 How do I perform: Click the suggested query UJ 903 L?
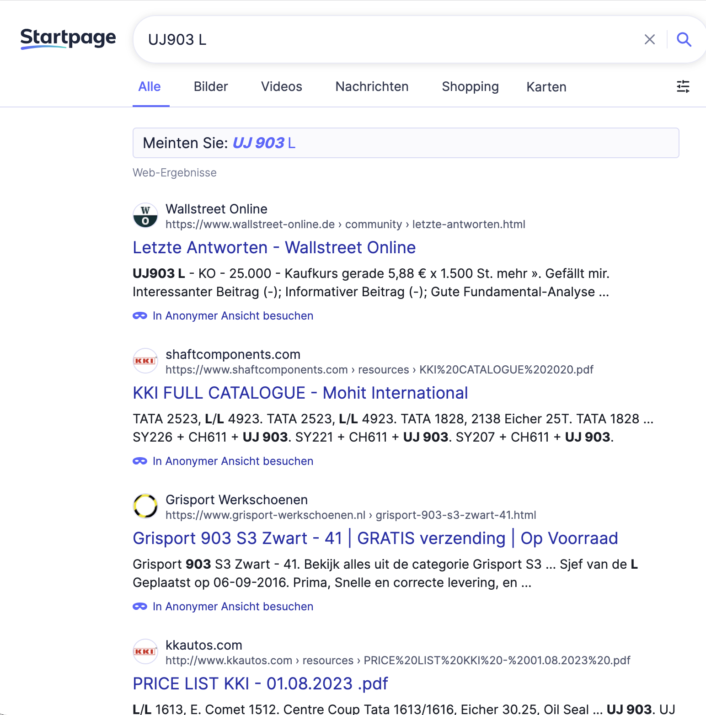click(x=264, y=143)
